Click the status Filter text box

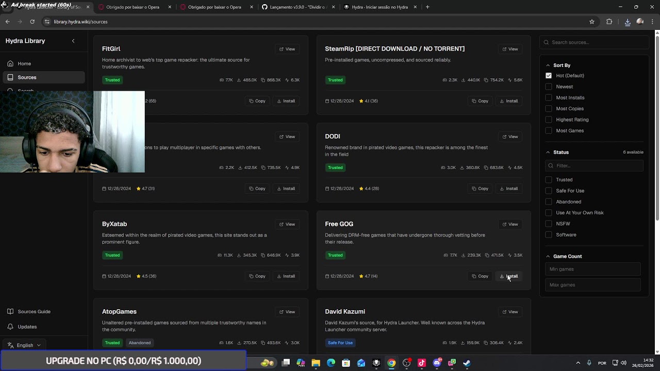(x=594, y=165)
